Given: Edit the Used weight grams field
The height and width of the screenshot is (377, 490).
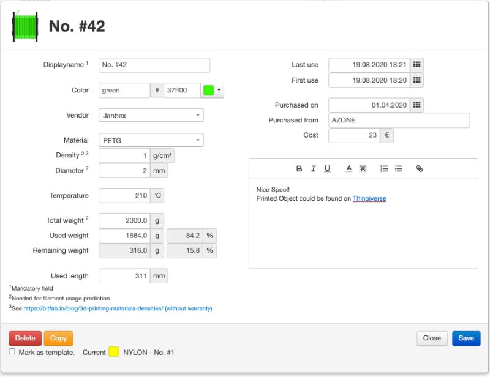Looking at the screenshot, I should tap(124, 236).
